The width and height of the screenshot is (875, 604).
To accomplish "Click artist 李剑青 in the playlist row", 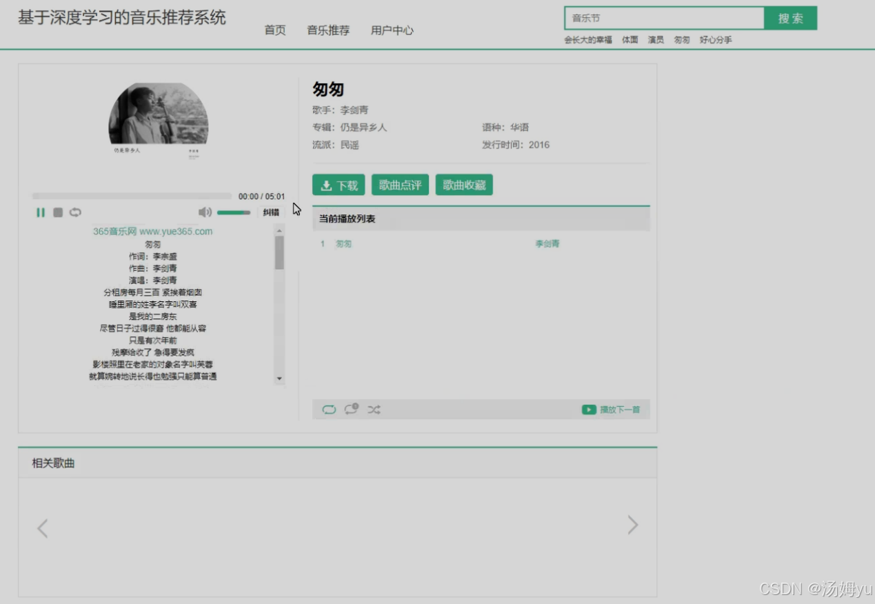I will pyautogui.click(x=547, y=244).
